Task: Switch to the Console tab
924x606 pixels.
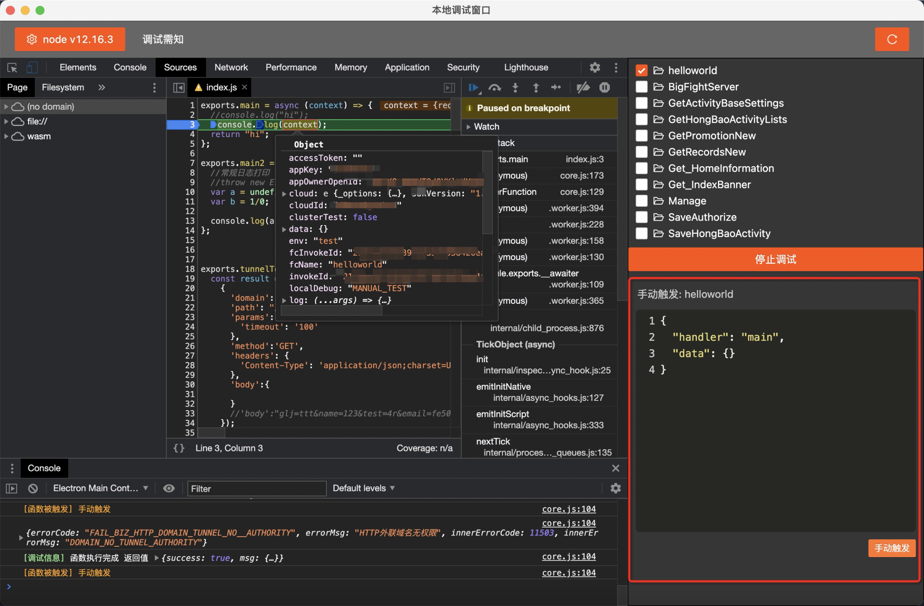Action: coord(130,67)
